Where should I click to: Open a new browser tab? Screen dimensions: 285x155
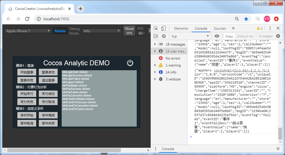tap(81, 9)
